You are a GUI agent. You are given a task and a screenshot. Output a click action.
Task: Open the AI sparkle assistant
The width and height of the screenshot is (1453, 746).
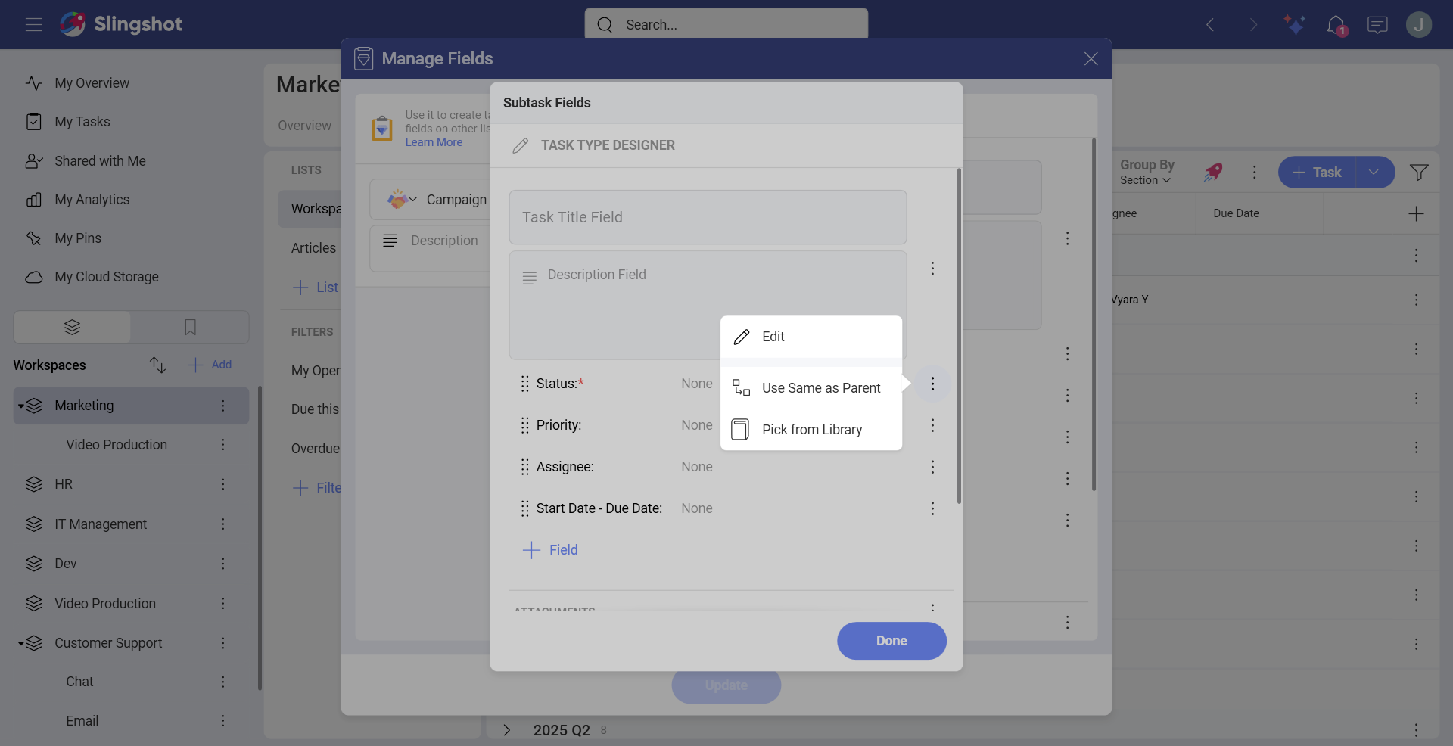pyautogui.click(x=1294, y=25)
